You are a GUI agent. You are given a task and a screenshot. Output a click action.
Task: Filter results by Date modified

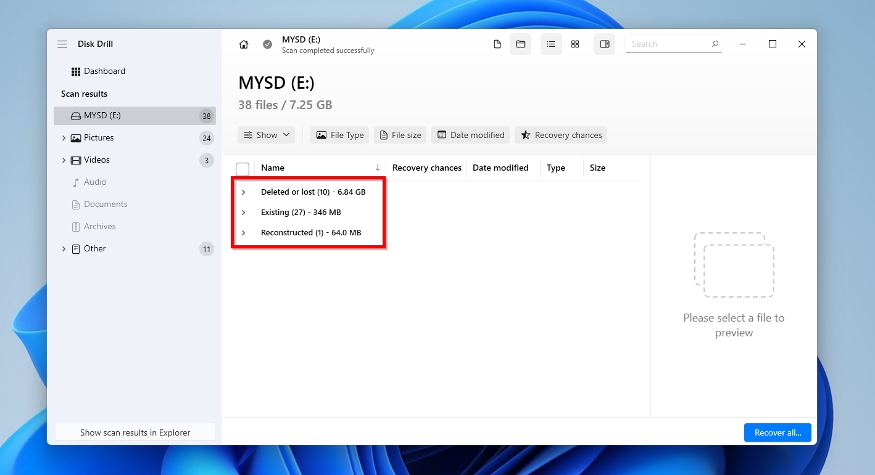470,135
